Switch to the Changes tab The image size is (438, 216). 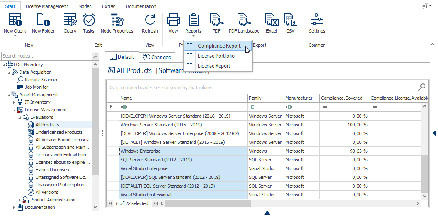click(157, 58)
